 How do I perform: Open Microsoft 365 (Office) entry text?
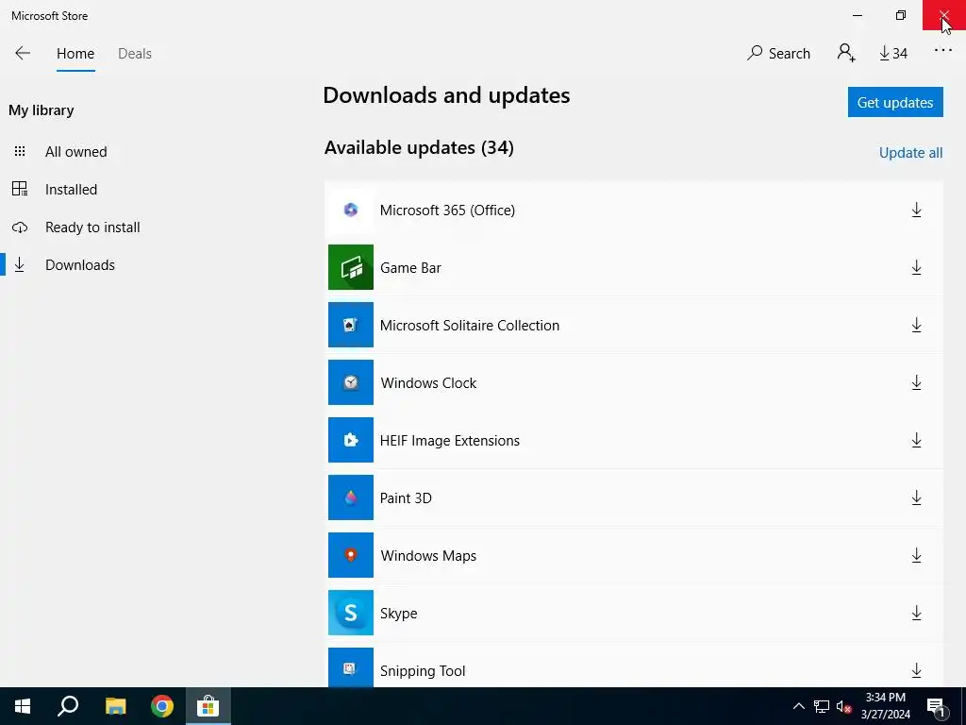(x=447, y=211)
